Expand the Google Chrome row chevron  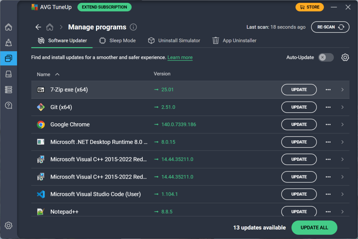click(x=342, y=125)
